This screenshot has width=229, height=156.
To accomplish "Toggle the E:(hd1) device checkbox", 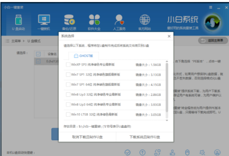I will coord(38,61).
